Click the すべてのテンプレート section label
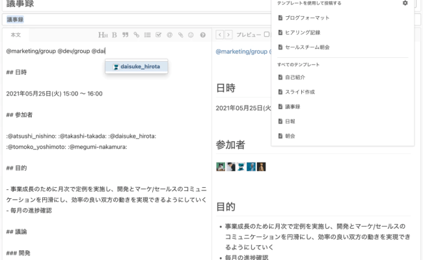The width and height of the screenshot is (423, 260). (298, 64)
